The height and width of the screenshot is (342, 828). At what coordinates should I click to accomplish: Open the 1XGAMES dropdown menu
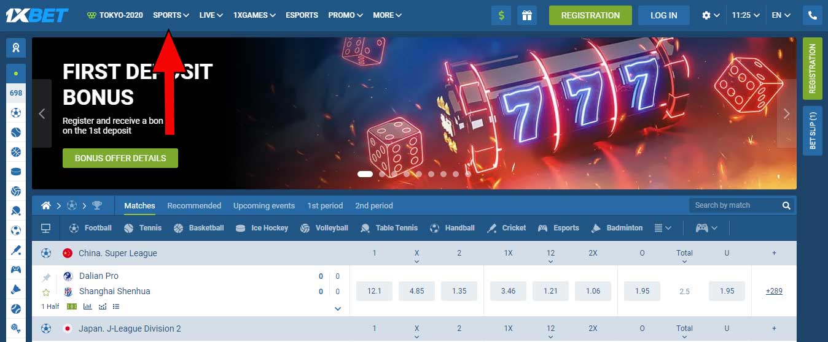click(254, 15)
